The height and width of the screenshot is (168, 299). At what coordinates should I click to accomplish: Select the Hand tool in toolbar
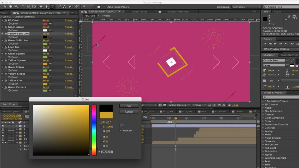[11, 7]
